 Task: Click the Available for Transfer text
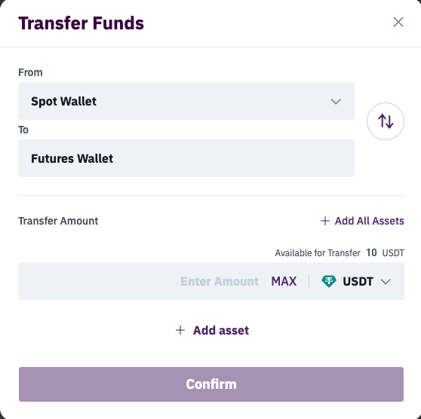tap(318, 253)
